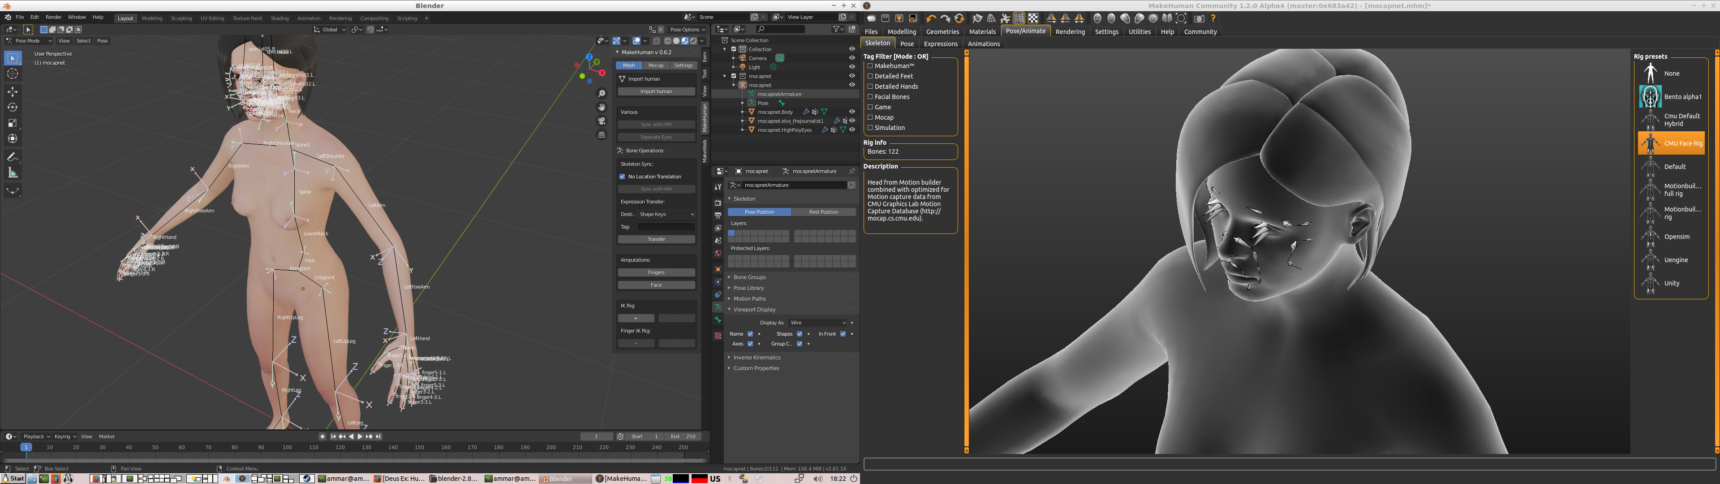Switch perspective/orthographic grid icon in viewport
Screen dimensions: 1720x484
tap(602, 134)
